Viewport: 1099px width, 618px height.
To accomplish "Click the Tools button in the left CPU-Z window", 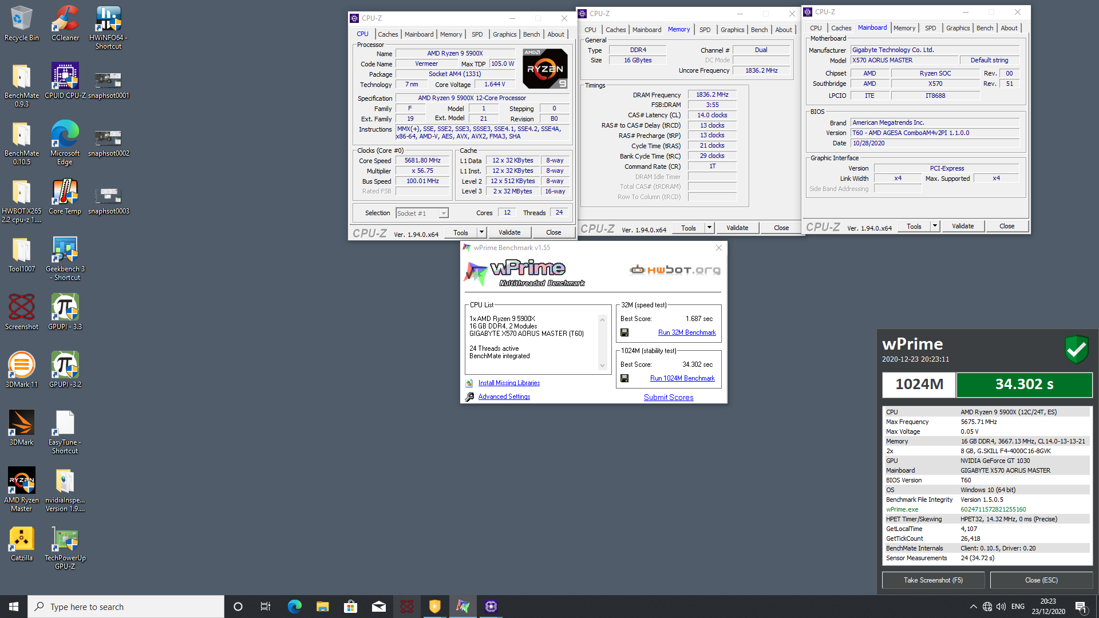I will point(461,232).
